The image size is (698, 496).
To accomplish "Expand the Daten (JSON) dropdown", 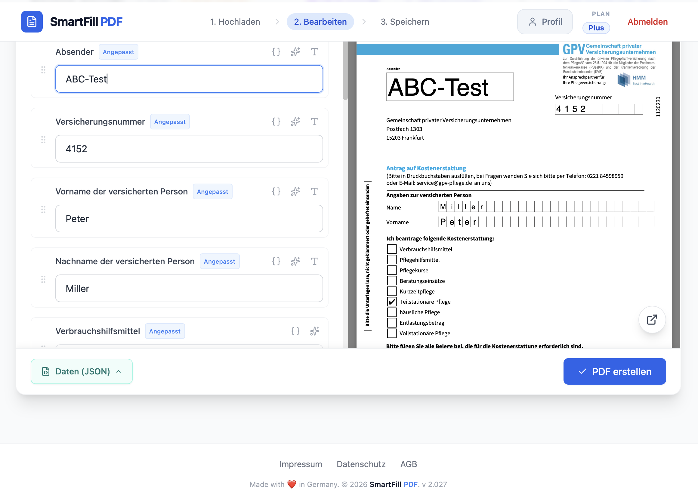I will (82, 371).
